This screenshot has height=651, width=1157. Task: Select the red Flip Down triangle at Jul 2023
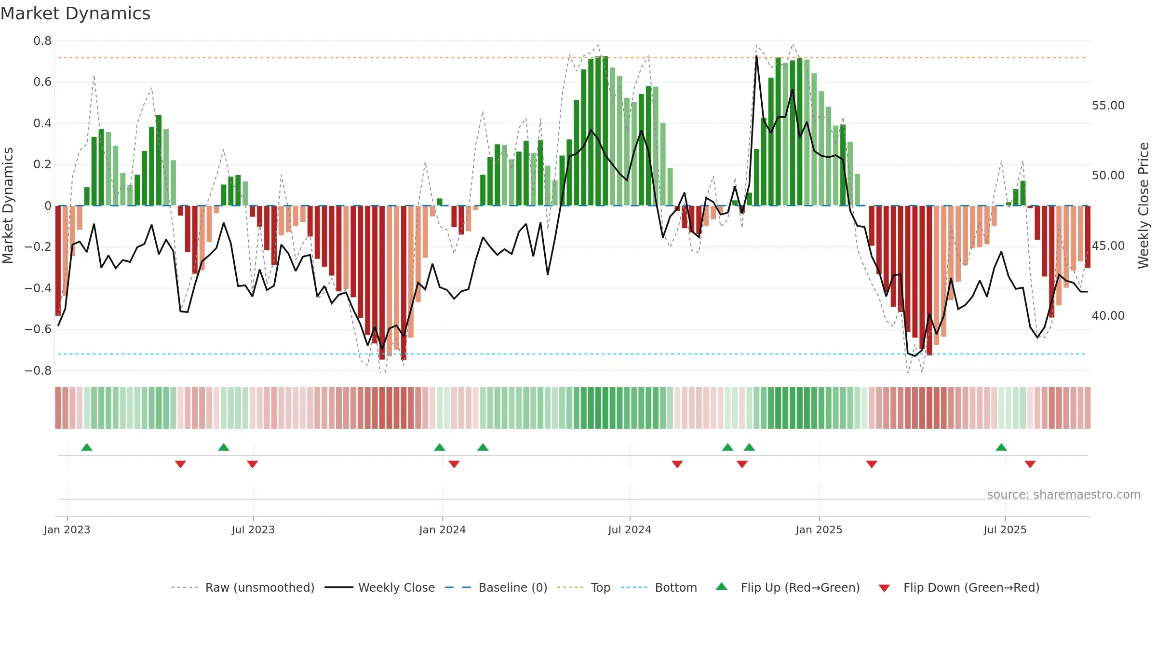tap(253, 464)
